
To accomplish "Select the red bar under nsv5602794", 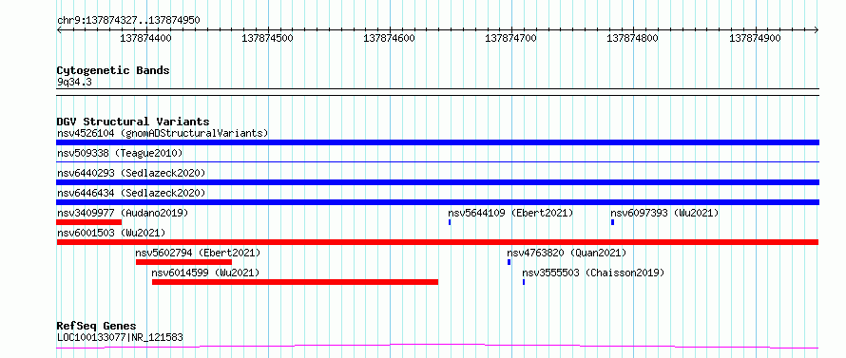I will click(183, 262).
